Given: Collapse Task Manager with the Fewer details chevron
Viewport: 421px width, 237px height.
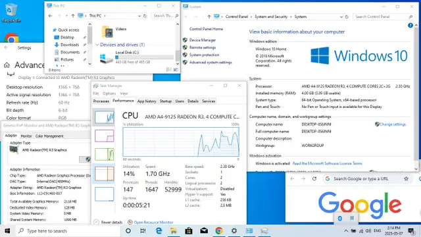Looking at the screenshot, I should pos(97,223).
